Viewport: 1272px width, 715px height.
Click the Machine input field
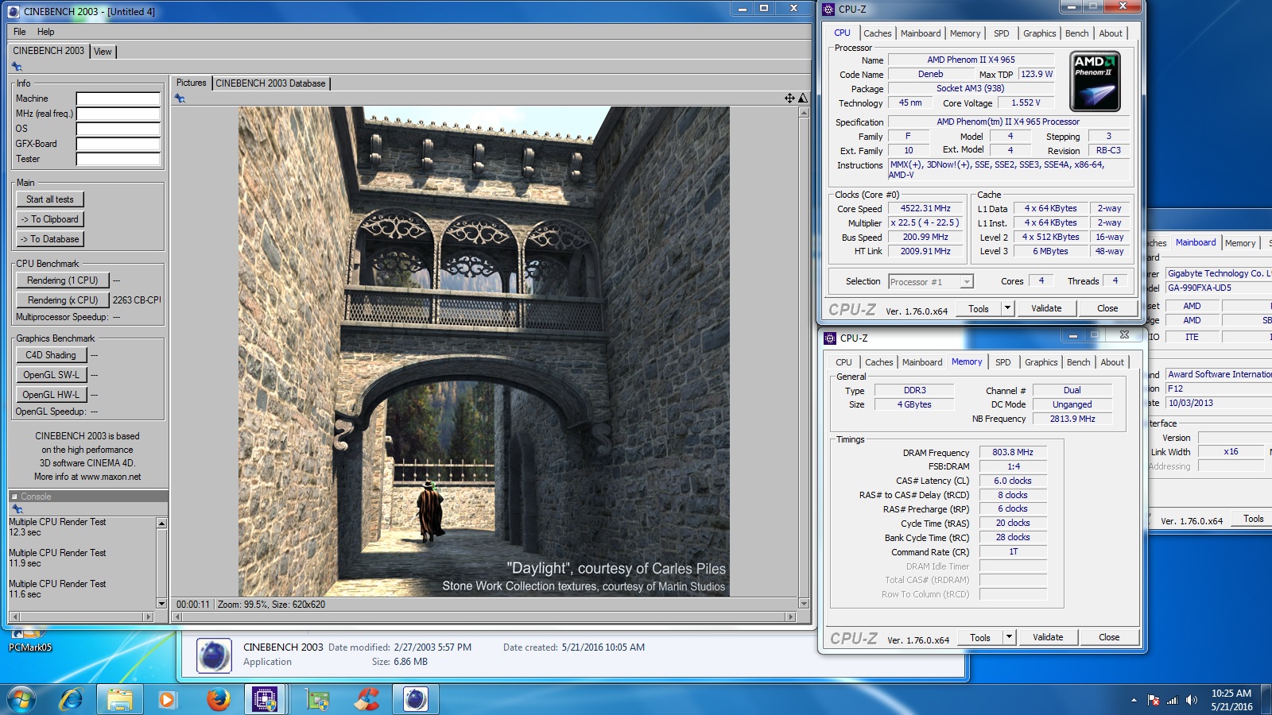coord(118,99)
